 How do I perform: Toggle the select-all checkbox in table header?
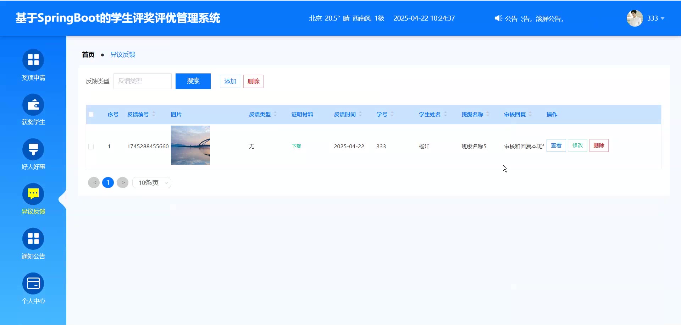91,115
